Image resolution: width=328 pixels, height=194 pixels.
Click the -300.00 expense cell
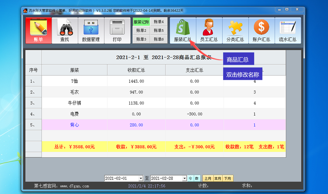[x=194, y=114]
